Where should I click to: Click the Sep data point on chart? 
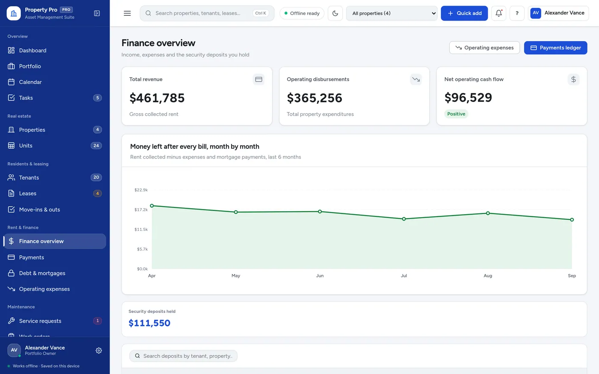pyautogui.click(x=572, y=220)
